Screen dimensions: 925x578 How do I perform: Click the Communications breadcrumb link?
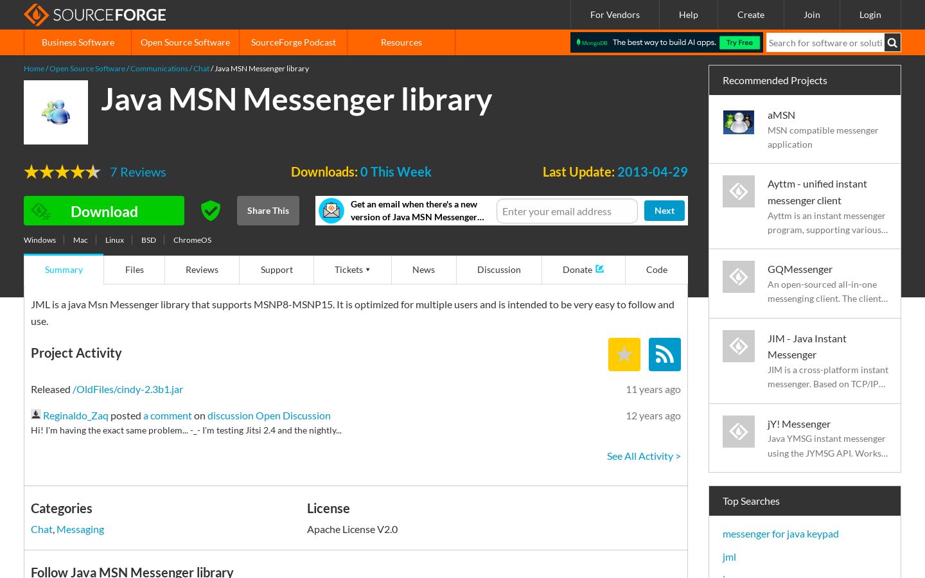coord(159,69)
